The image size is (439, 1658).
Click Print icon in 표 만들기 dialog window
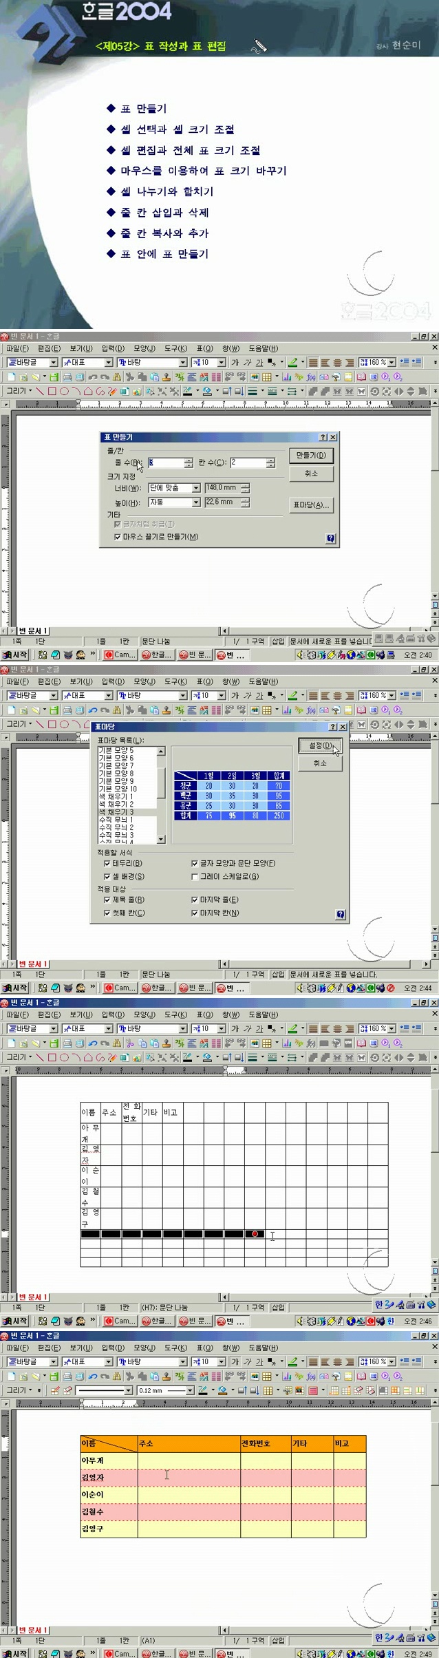click(67, 377)
